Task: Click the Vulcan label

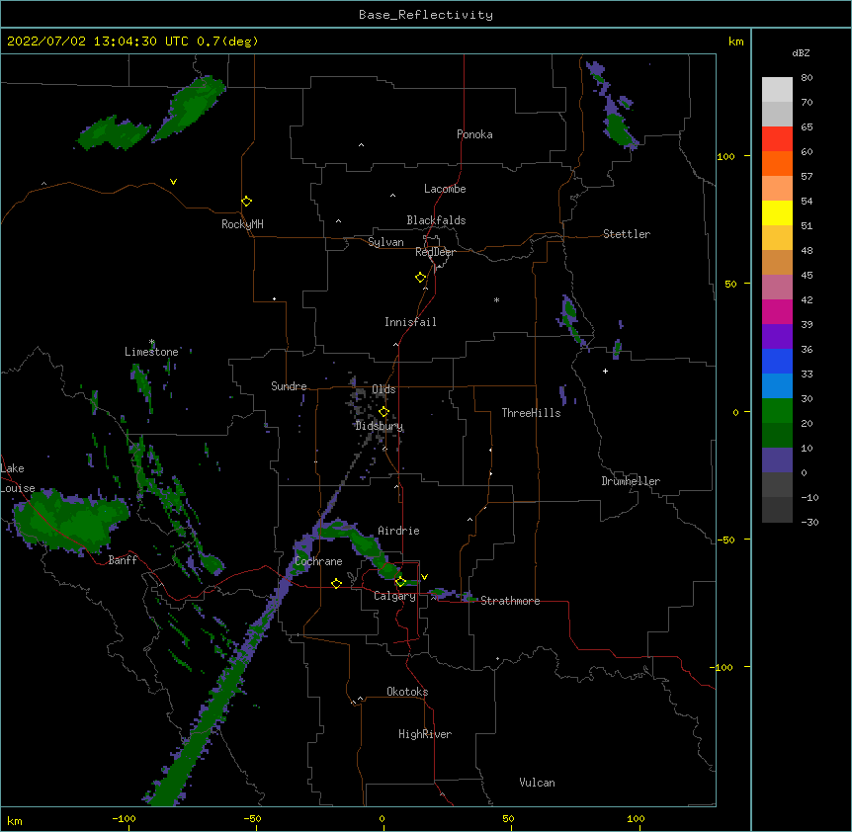Action: (537, 783)
